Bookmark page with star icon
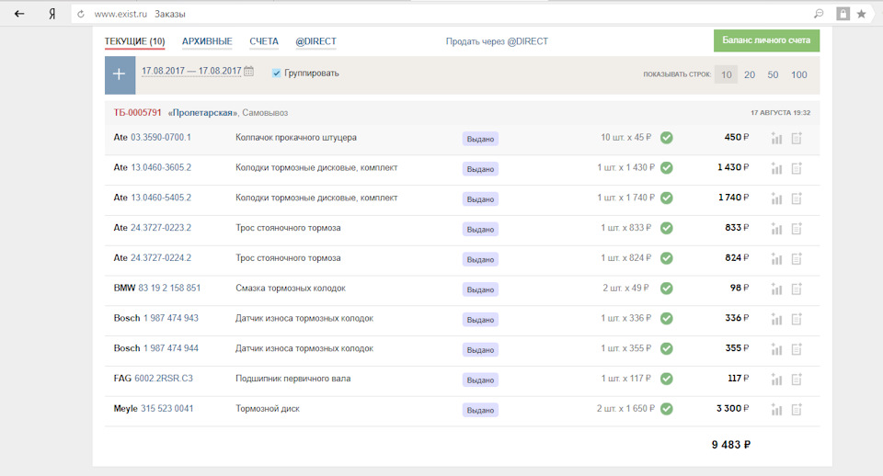Screen dimensions: 883x476 click(861, 14)
